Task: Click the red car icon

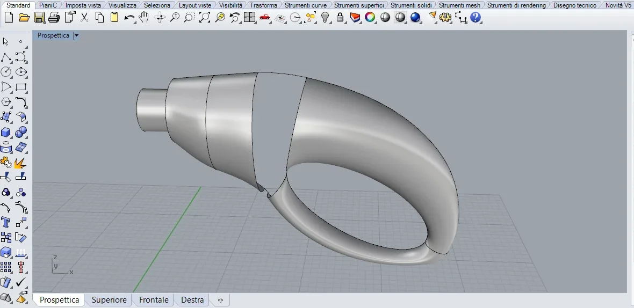Action: pyautogui.click(x=265, y=17)
